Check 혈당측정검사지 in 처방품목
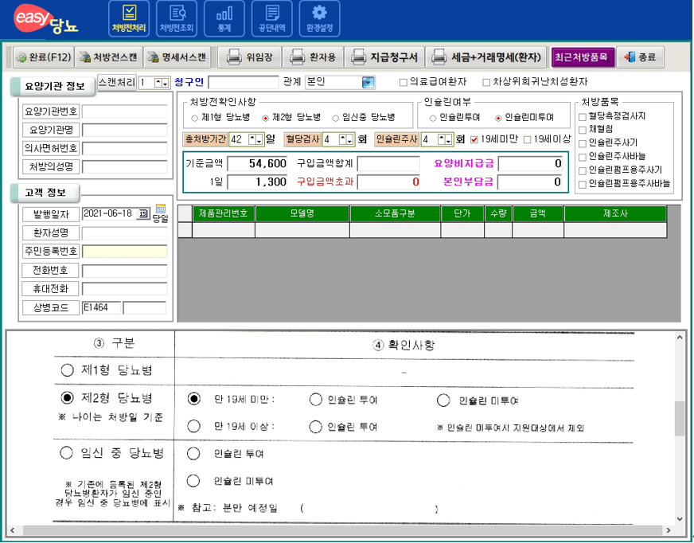Viewport: 694px width, 543px height. (x=583, y=117)
